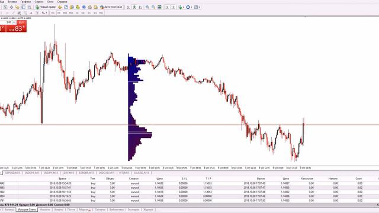The width and height of the screenshot is (379, 213).
Task: Click the 5.00 volume input field
Action: coord(7,22)
